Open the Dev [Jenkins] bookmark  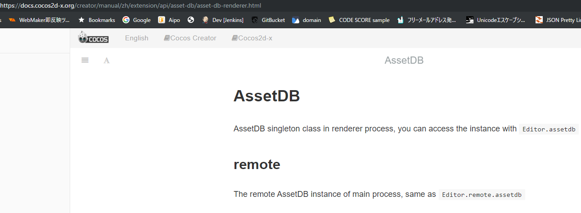pyautogui.click(x=223, y=20)
